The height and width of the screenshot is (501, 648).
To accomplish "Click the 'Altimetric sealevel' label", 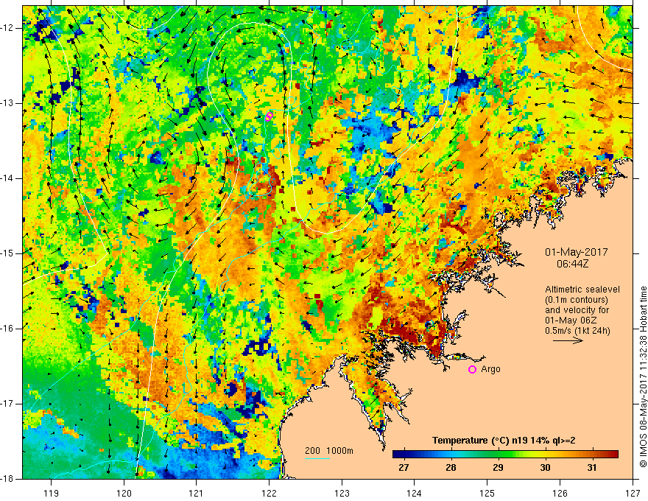I will click(x=582, y=290).
